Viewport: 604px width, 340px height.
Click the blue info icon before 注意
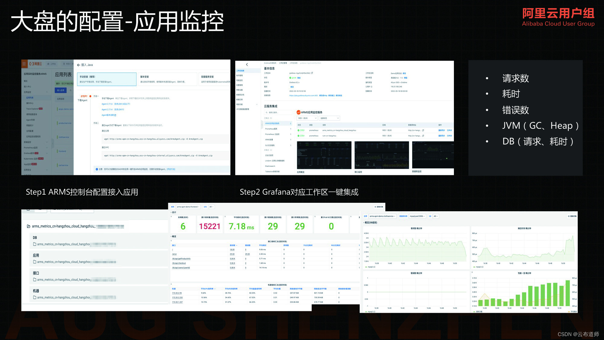pyautogui.click(x=97, y=169)
